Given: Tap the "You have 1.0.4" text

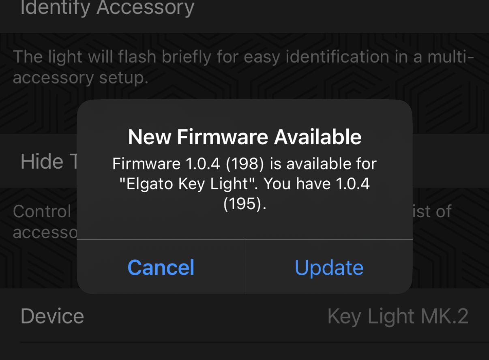Looking at the screenshot, I should click(x=317, y=184).
